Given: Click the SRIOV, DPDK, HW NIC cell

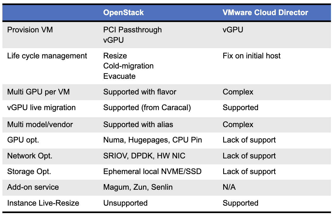Looking at the screenshot, I should pyautogui.click(x=144, y=156).
